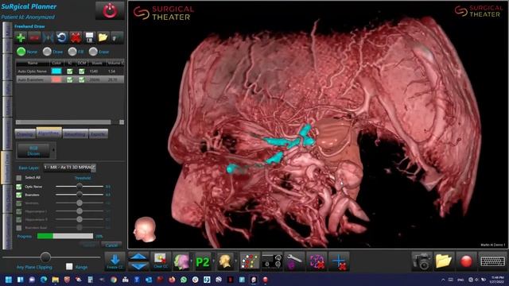Click the Optic Nerve threshold slider
509x286 pixels.
pos(80,187)
